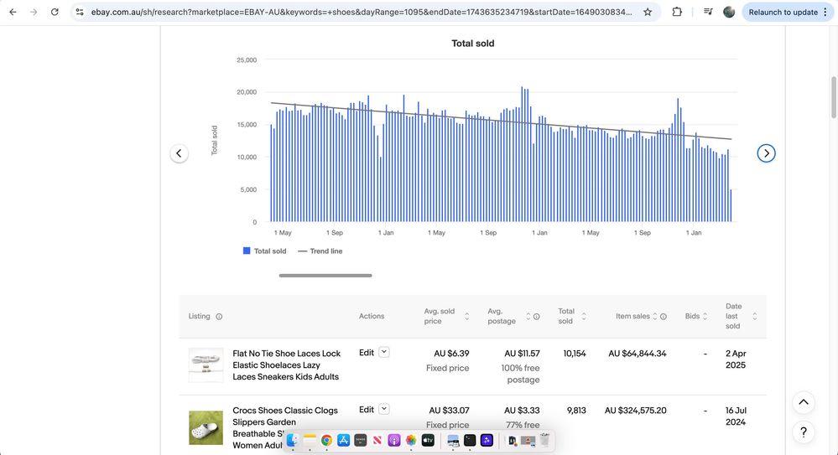Open the help question mark button
838x455 pixels.
pyautogui.click(x=804, y=432)
